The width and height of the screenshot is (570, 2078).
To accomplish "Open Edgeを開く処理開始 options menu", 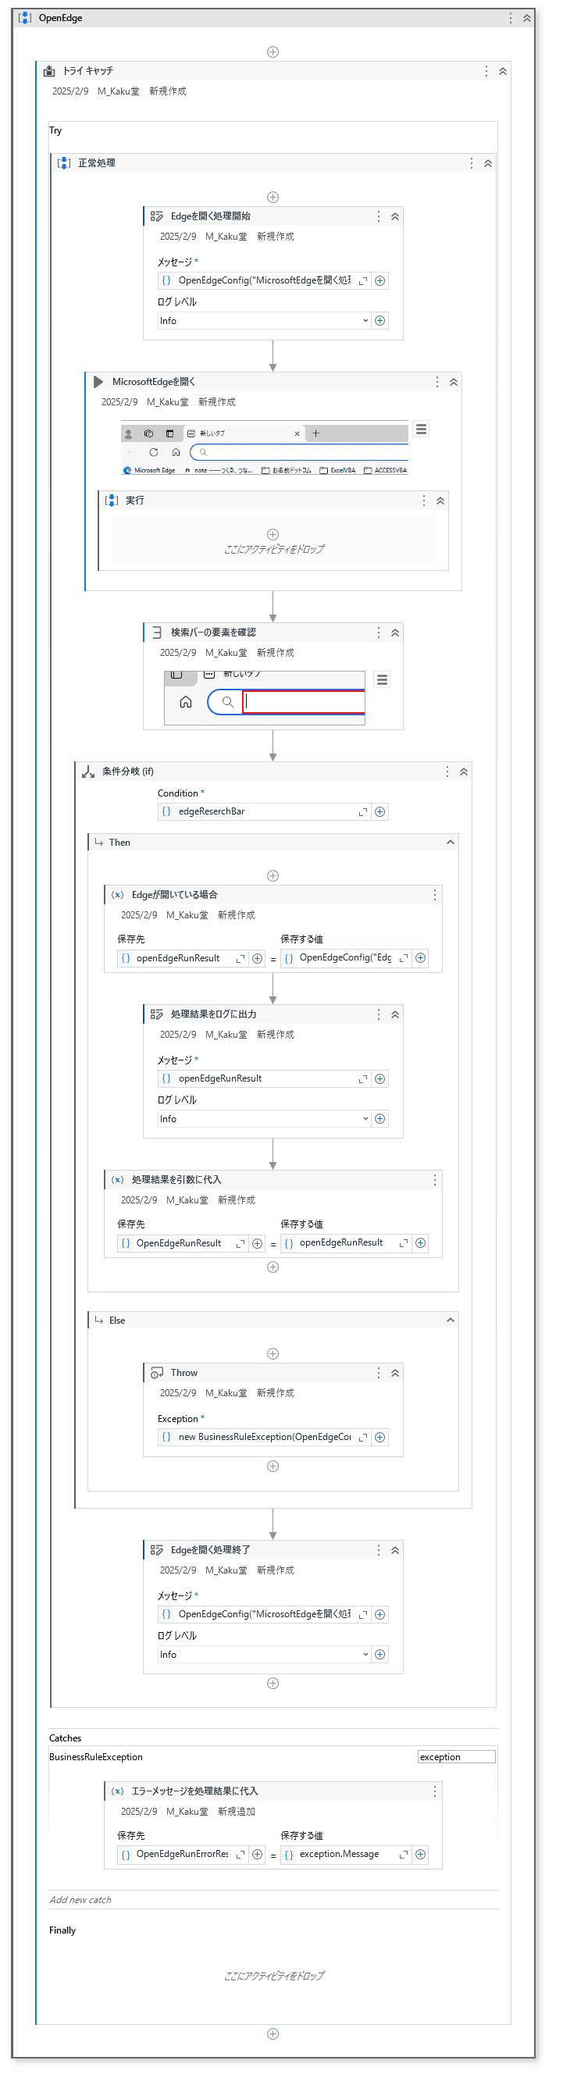I will pos(378,216).
